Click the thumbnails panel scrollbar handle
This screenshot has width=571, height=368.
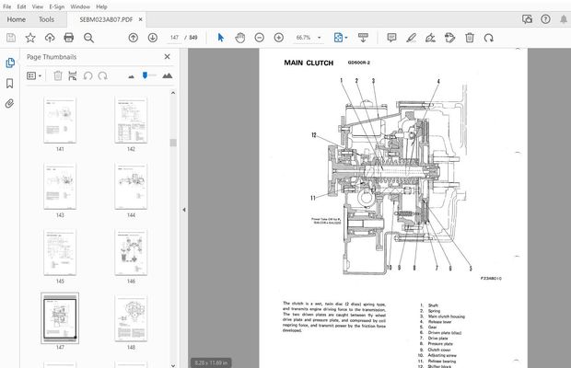tap(173, 143)
